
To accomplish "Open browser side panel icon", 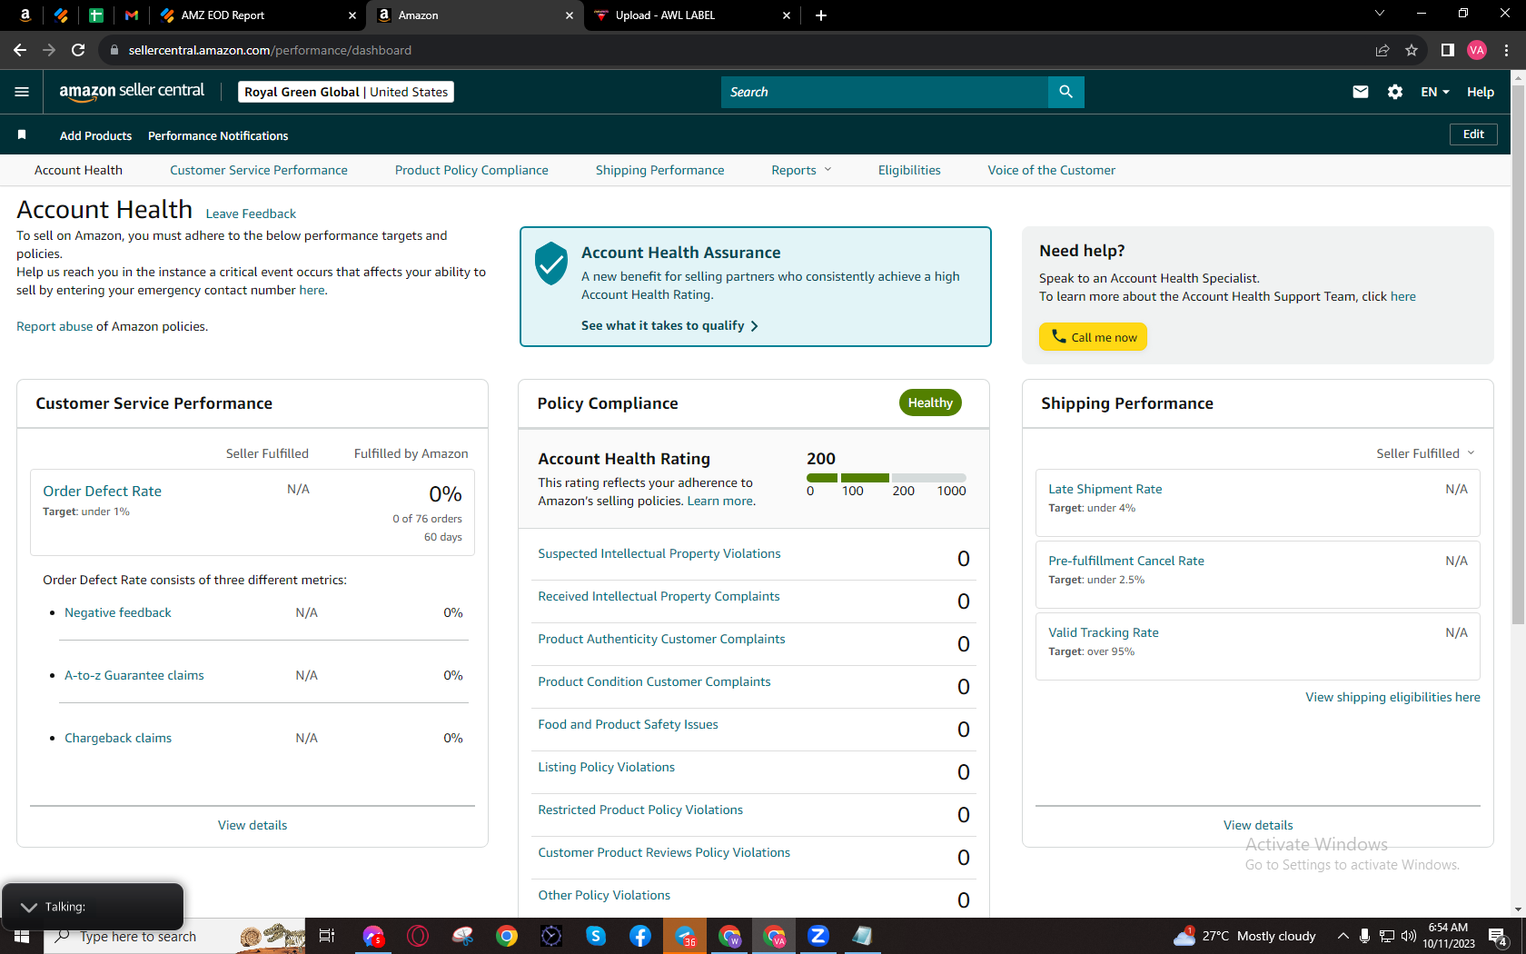I will point(1448,50).
